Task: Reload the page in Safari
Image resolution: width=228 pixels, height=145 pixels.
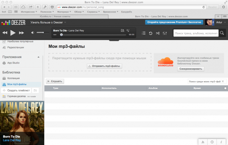Action: (x=203, y=7)
